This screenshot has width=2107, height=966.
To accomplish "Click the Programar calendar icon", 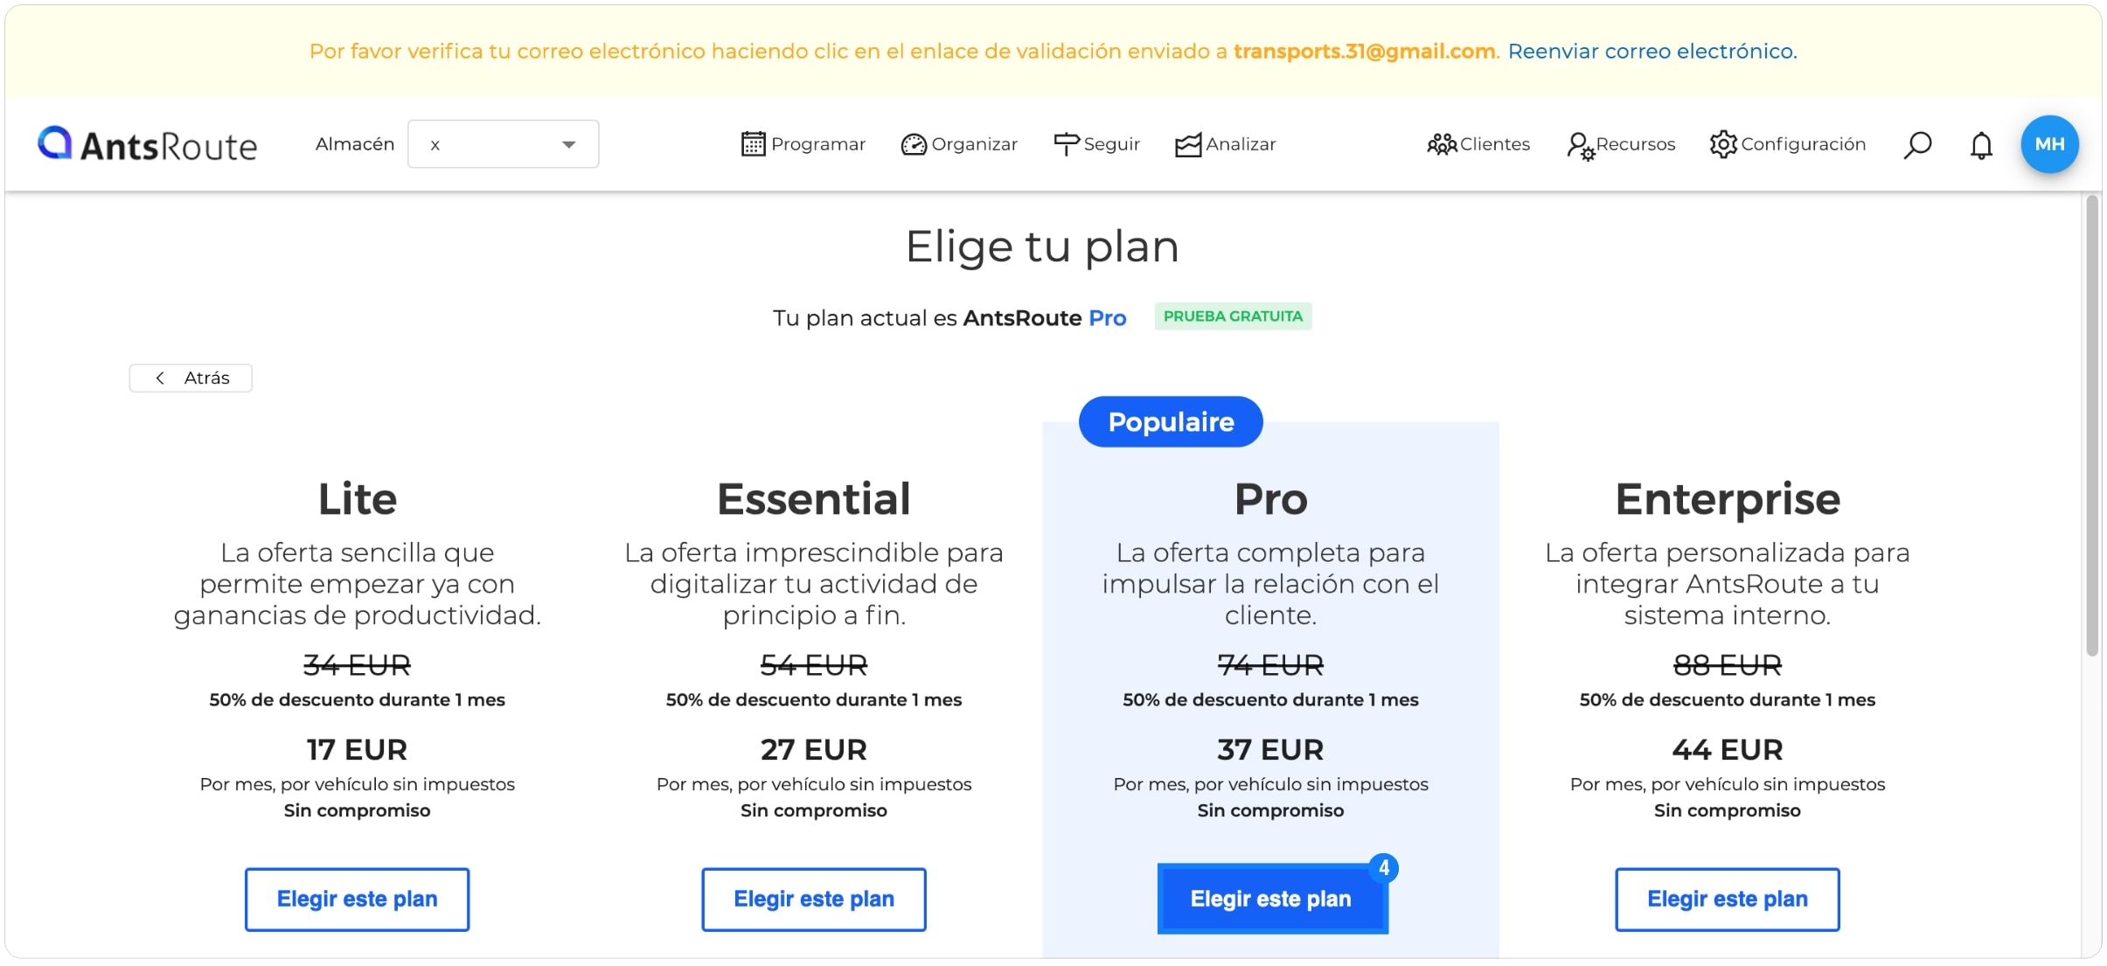I will (753, 144).
